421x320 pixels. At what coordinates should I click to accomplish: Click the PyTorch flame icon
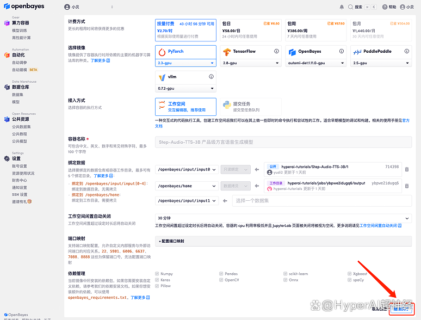[162, 52]
